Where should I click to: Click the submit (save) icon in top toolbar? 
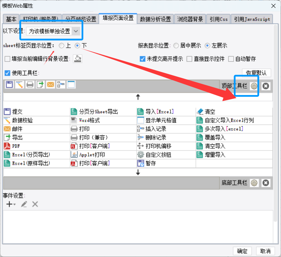9,85
